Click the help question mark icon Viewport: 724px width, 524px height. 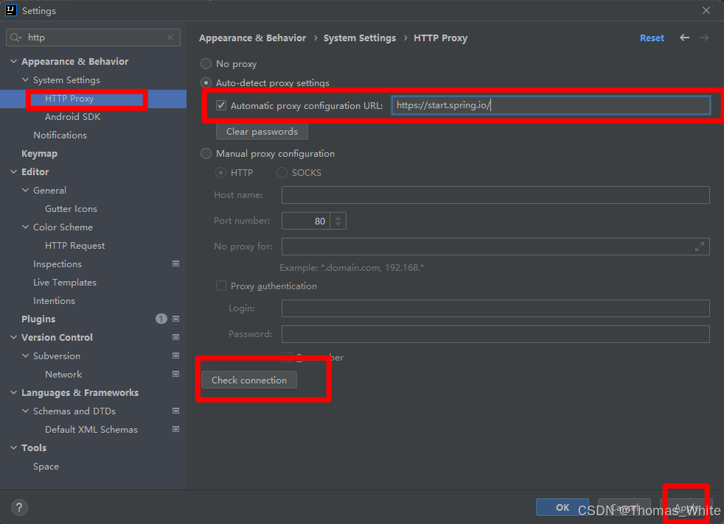click(x=18, y=507)
